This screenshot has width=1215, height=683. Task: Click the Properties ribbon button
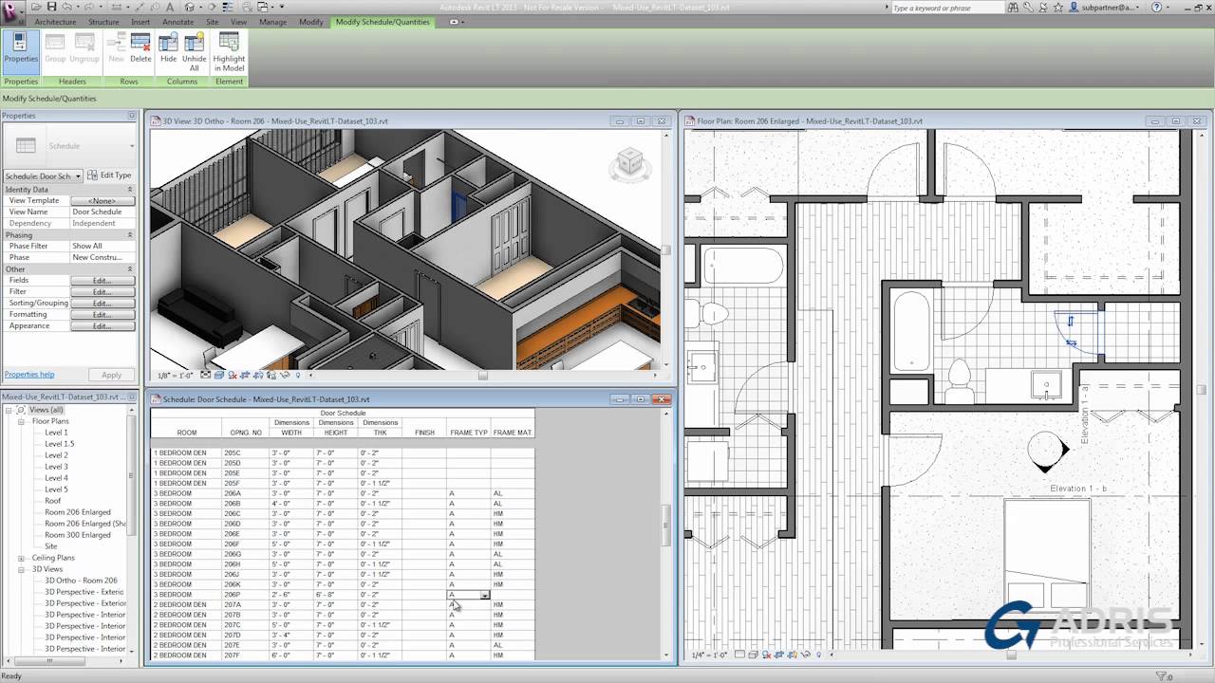(x=20, y=48)
